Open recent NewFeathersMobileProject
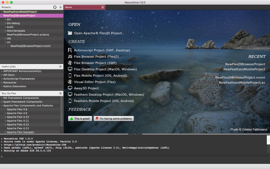 (244, 69)
